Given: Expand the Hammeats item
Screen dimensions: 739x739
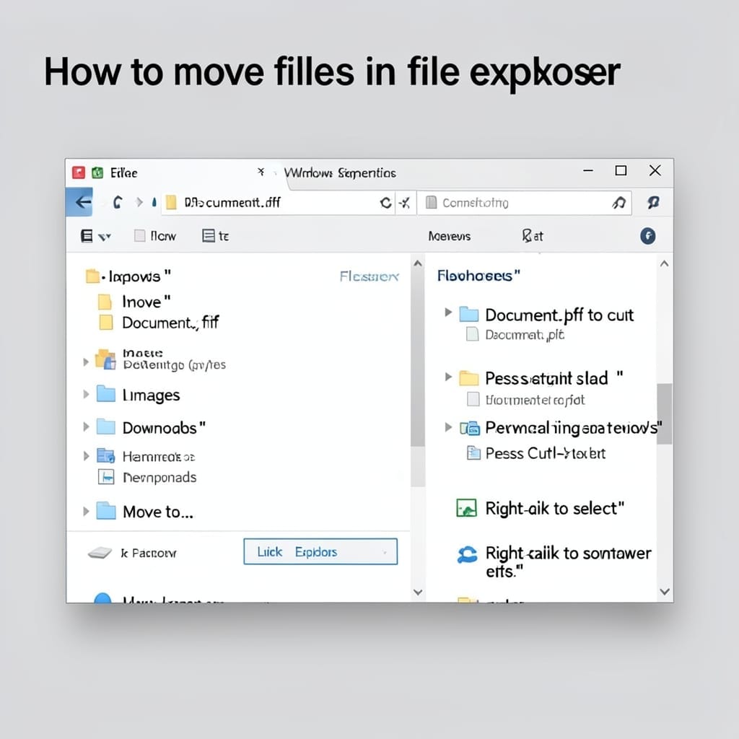Looking at the screenshot, I should [x=86, y=456].
